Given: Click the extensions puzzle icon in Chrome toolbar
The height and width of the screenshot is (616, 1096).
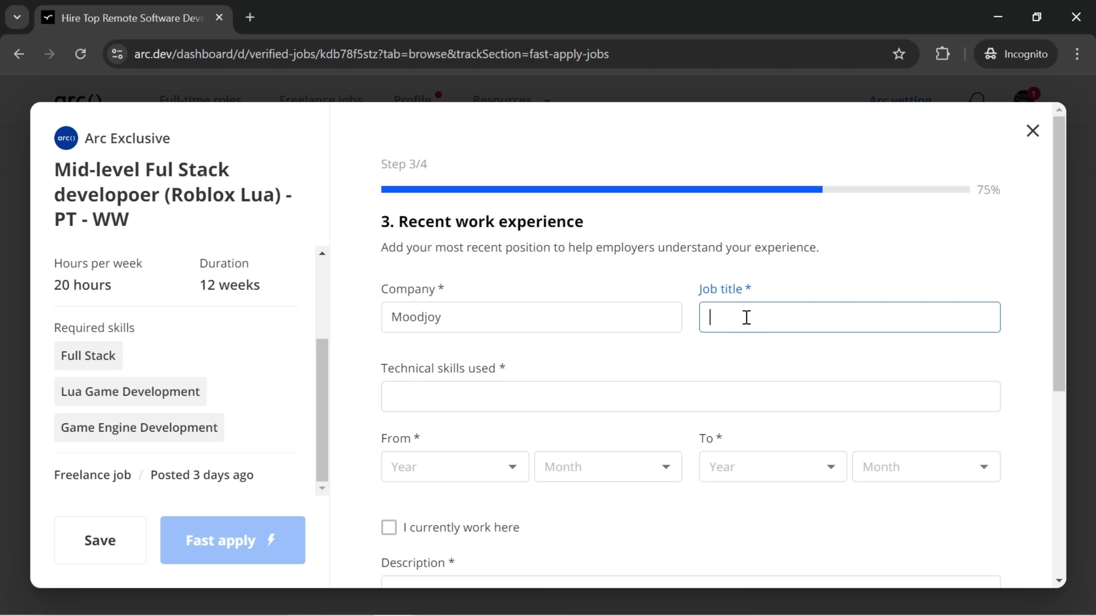Looking at the screenshot, I should [944, 53].
